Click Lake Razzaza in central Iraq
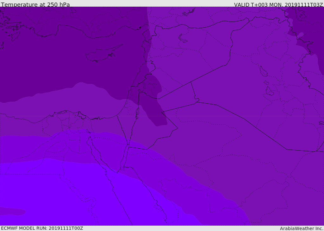Screen dimensions: 324x231 [x=269, y=92]
